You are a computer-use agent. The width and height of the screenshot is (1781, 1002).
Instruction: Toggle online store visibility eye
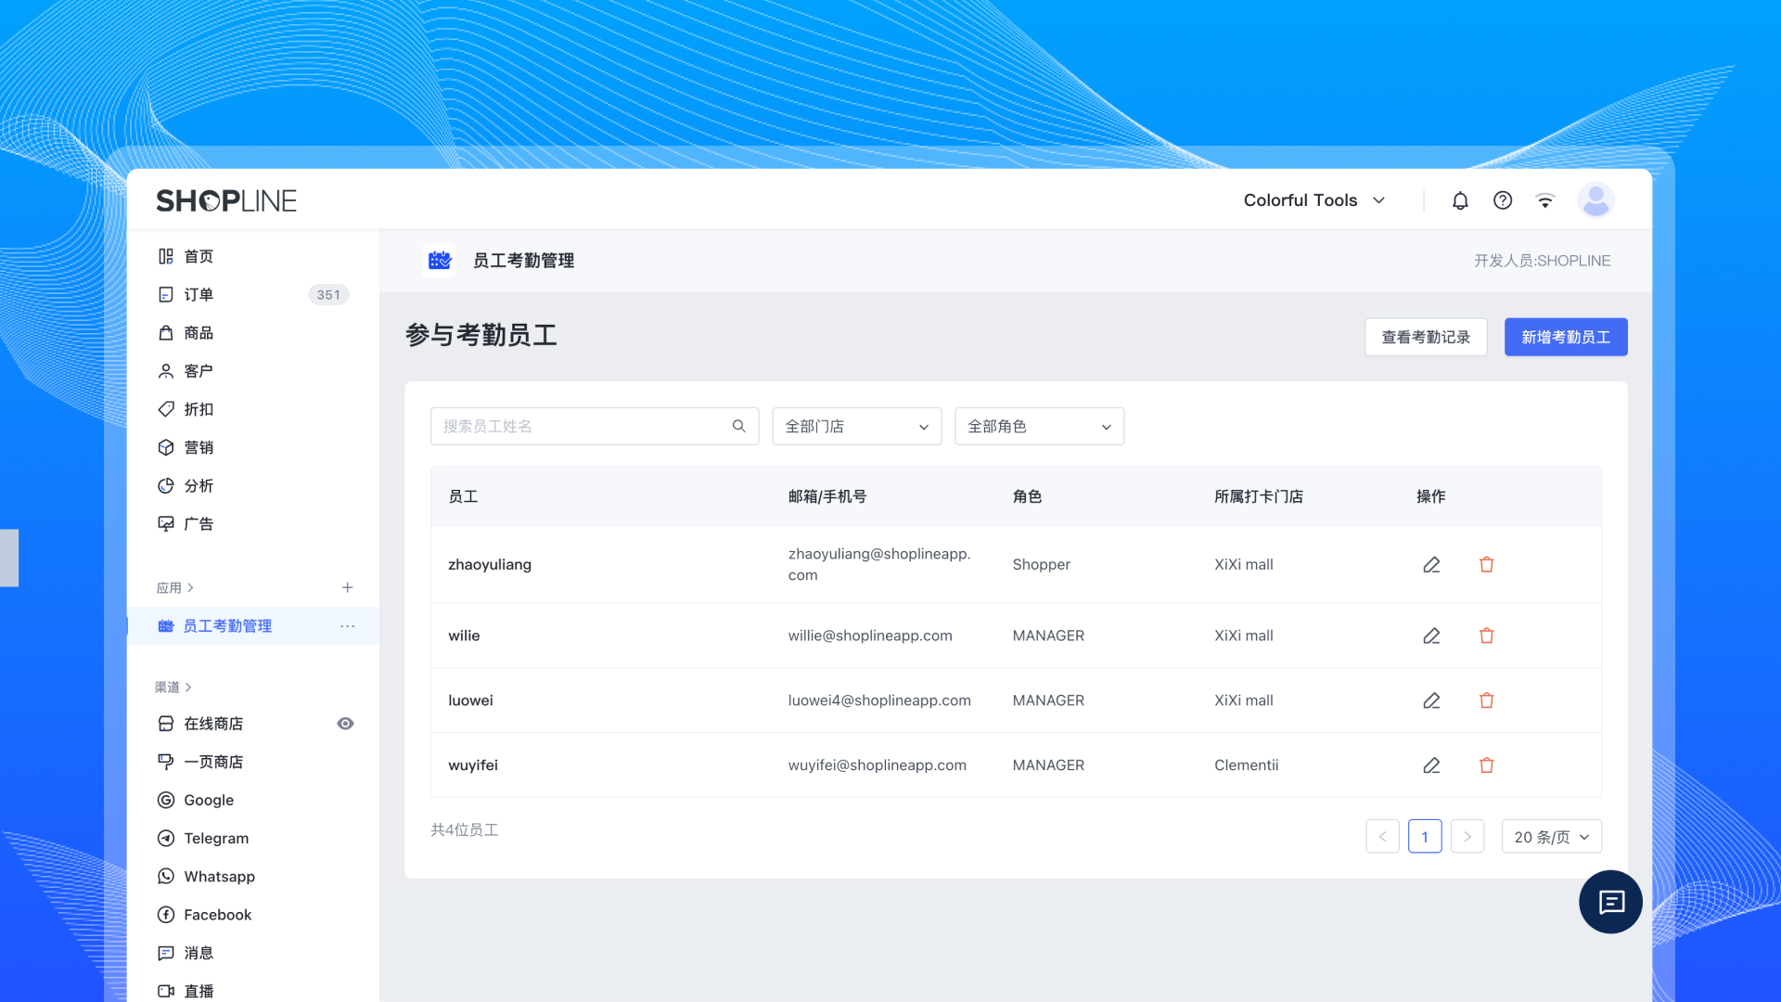click(345, 724)
